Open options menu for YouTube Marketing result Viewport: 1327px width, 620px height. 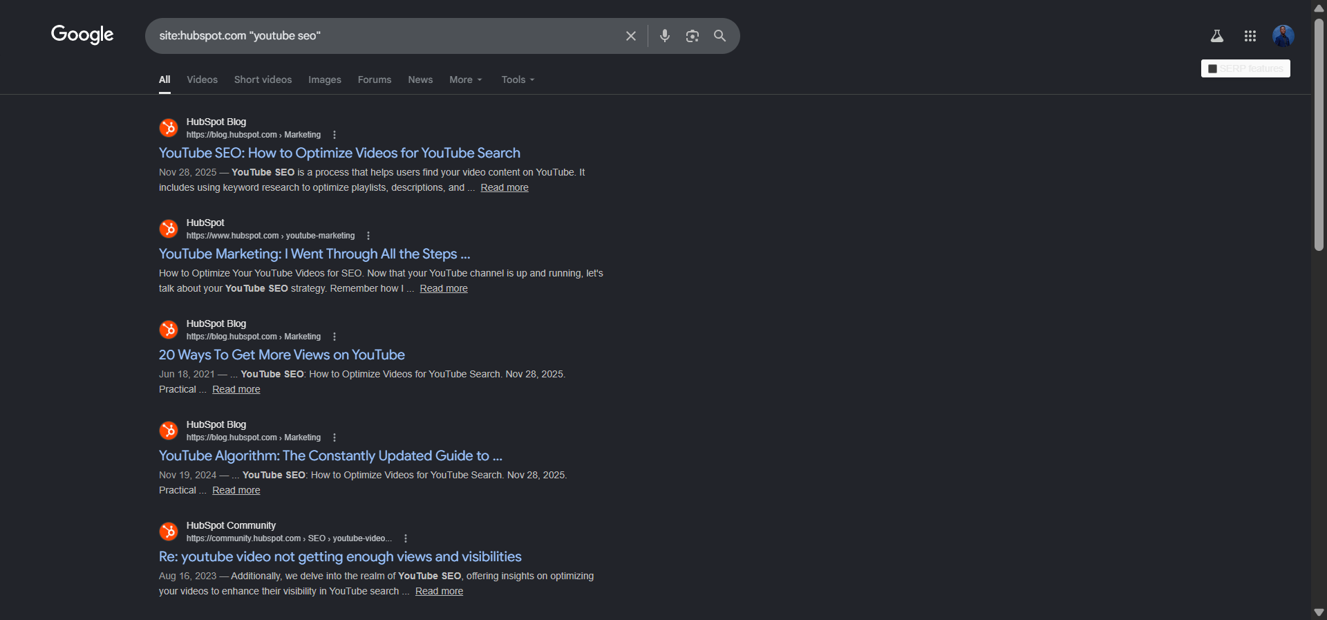pos(368,236)
